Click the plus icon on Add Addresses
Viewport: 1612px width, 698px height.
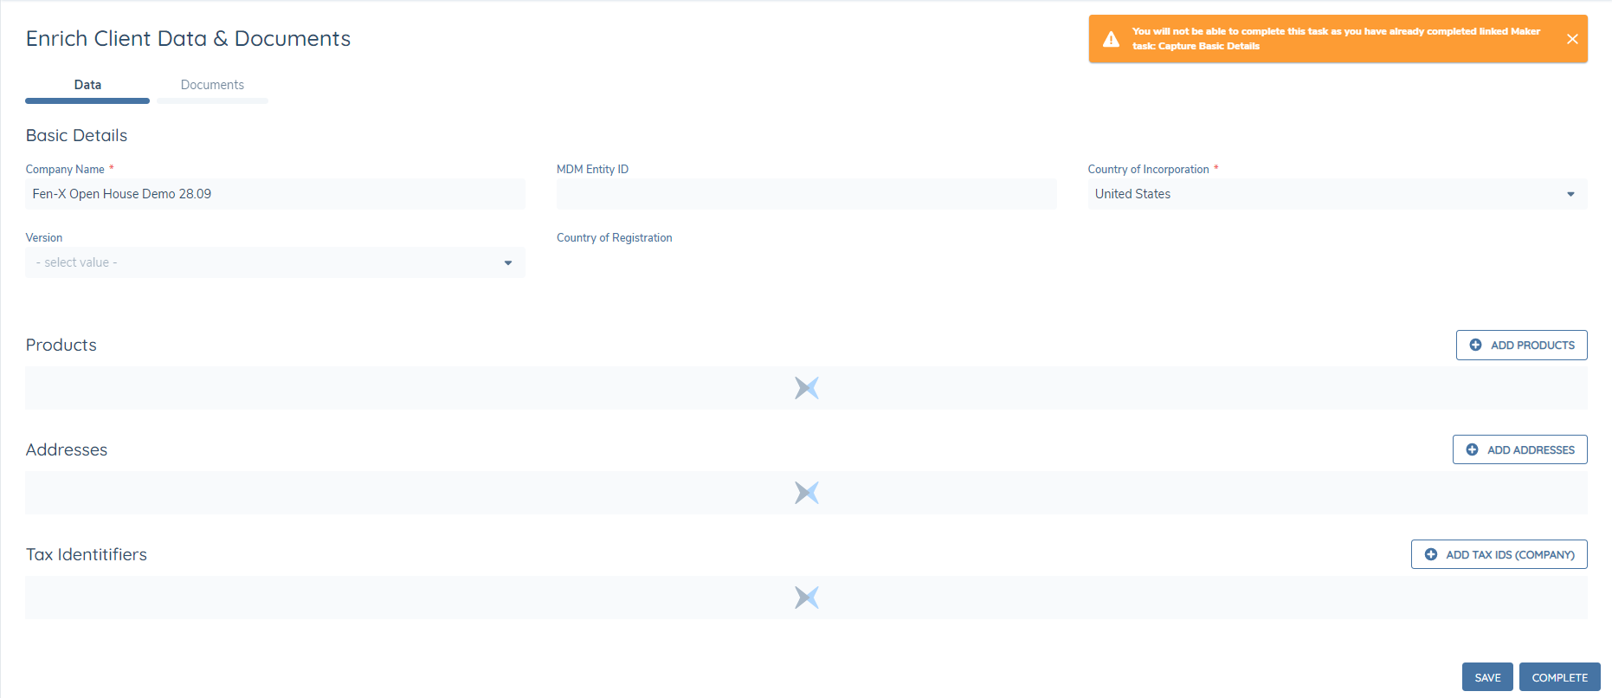(x=1472, y=449)
